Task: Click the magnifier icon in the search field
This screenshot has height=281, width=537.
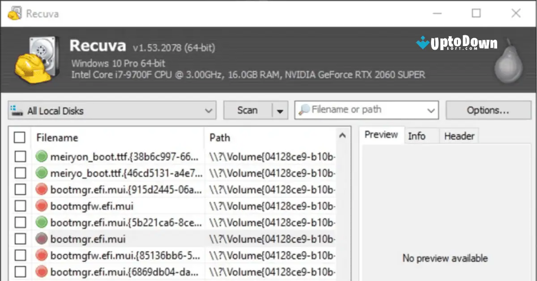Action: pos(305,109)
